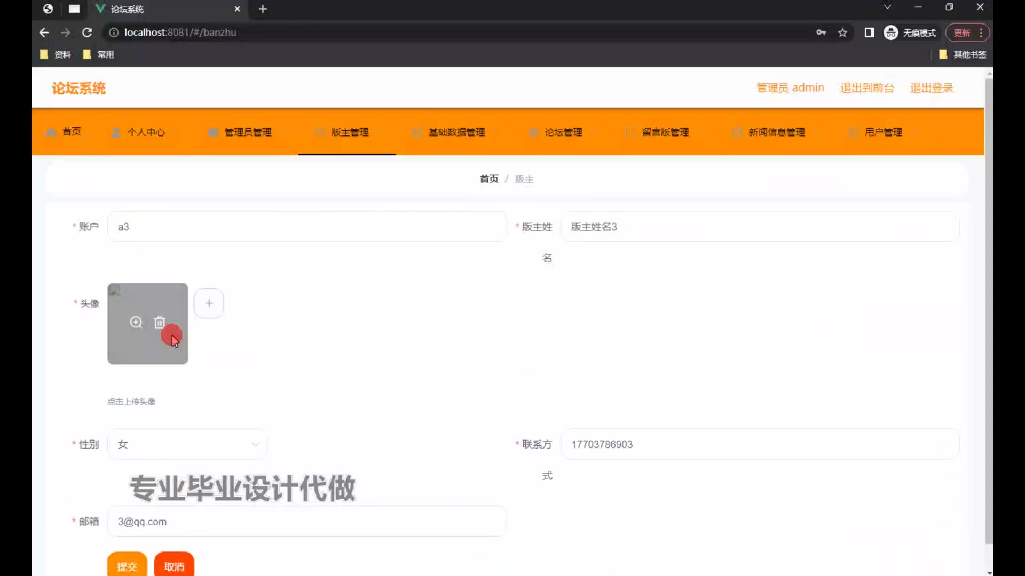Delete the avatar with trash icon
Image resolution: width=1025 pixels, height=576 pixels.
coord(159,322)
